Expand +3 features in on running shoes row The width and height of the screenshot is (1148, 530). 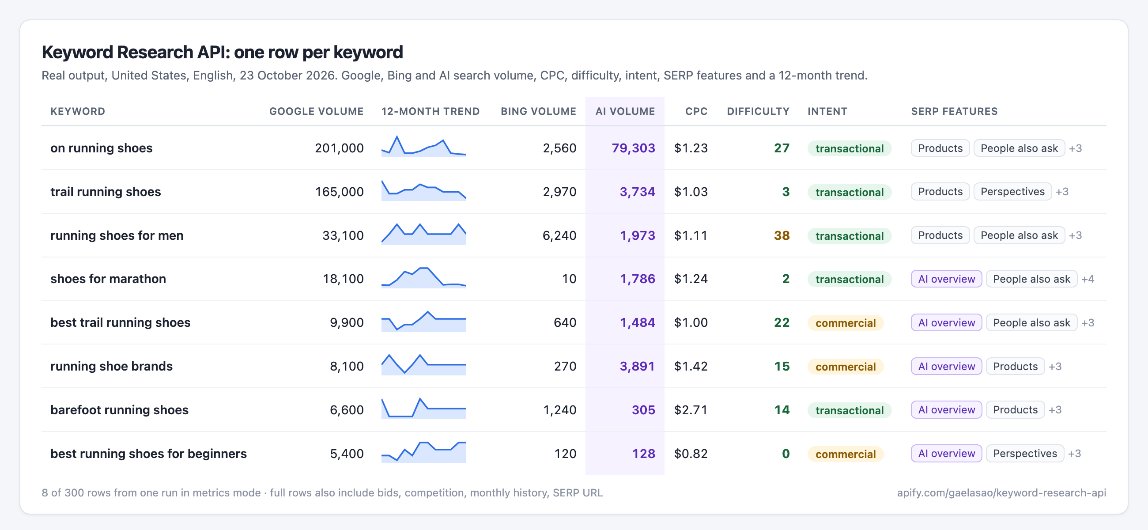[1075, 148]
